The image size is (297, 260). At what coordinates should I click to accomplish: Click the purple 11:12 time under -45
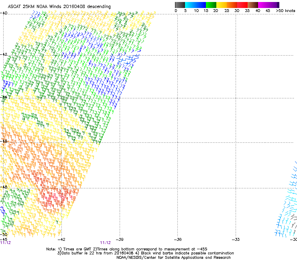tap(6, 243)
